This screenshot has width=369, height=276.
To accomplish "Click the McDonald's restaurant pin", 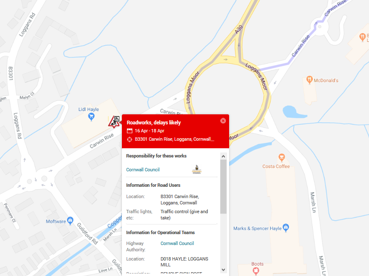I will (x=310, y=80).
